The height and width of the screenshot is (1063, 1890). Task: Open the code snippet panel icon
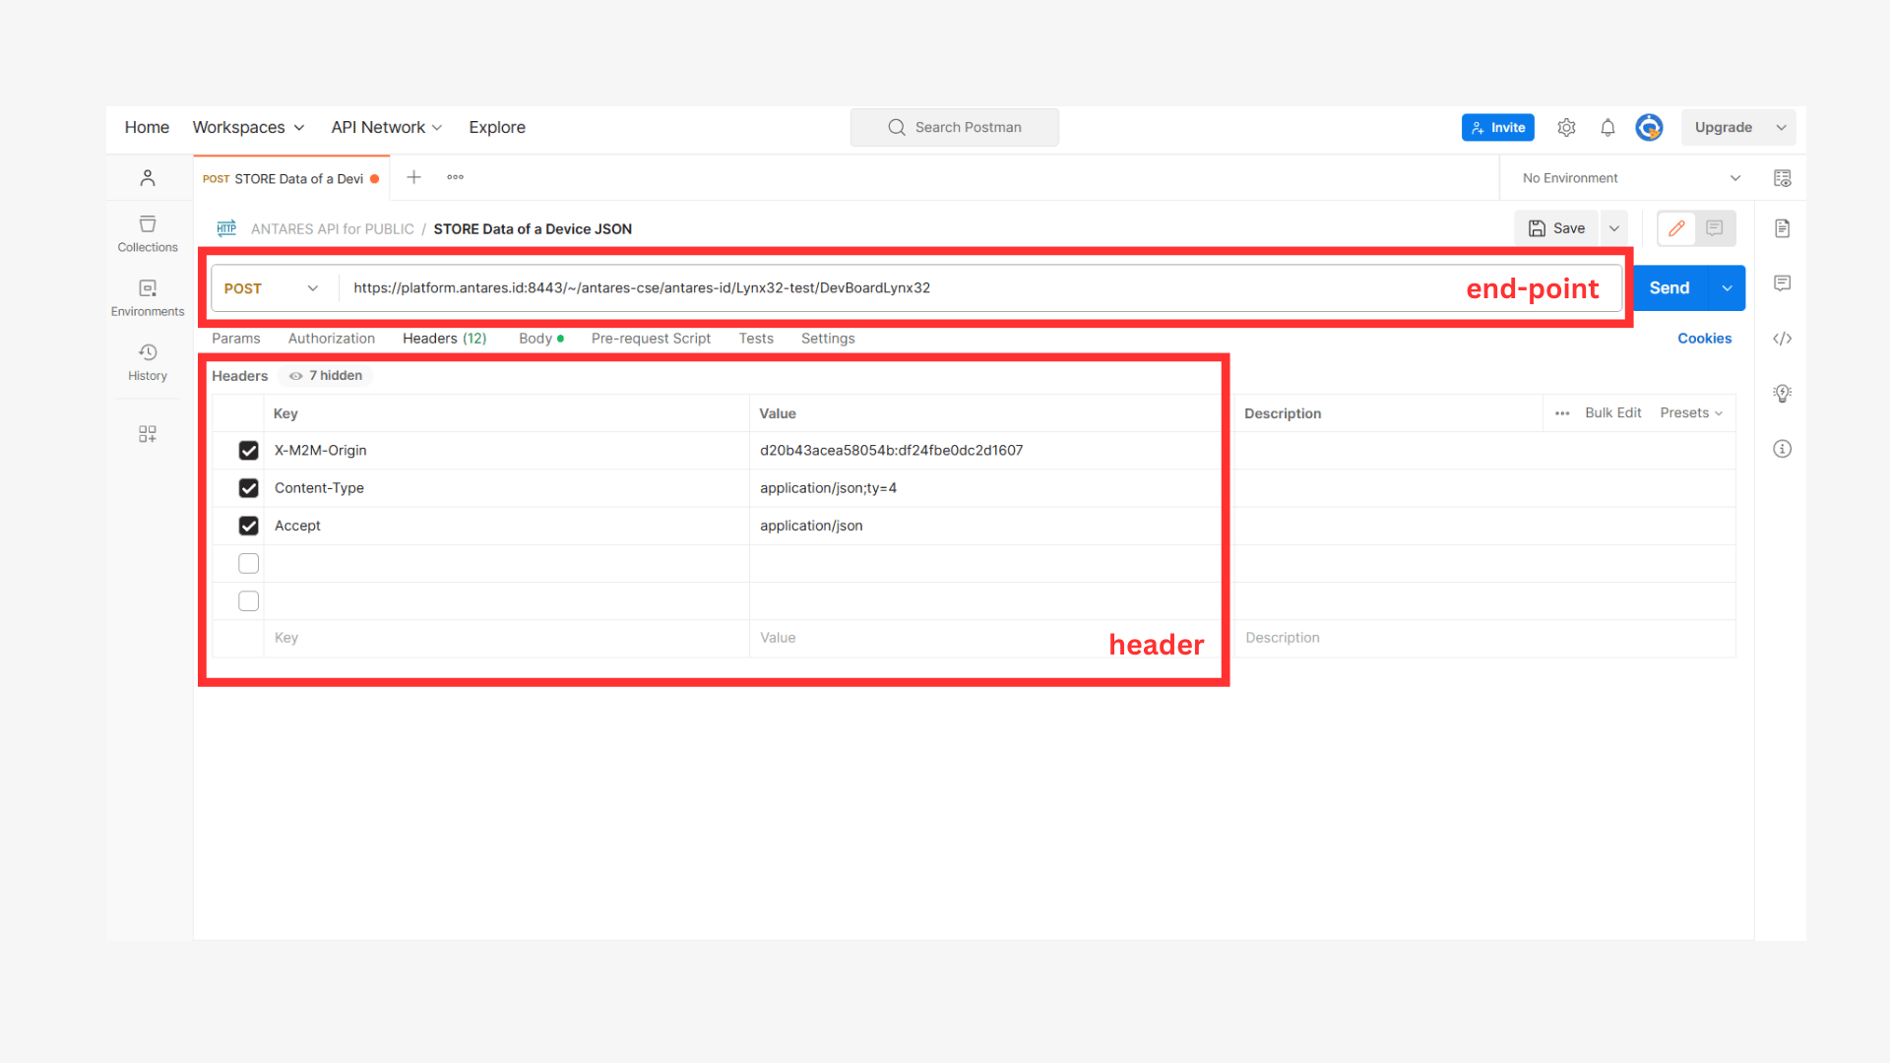[x=1782, y=339]
